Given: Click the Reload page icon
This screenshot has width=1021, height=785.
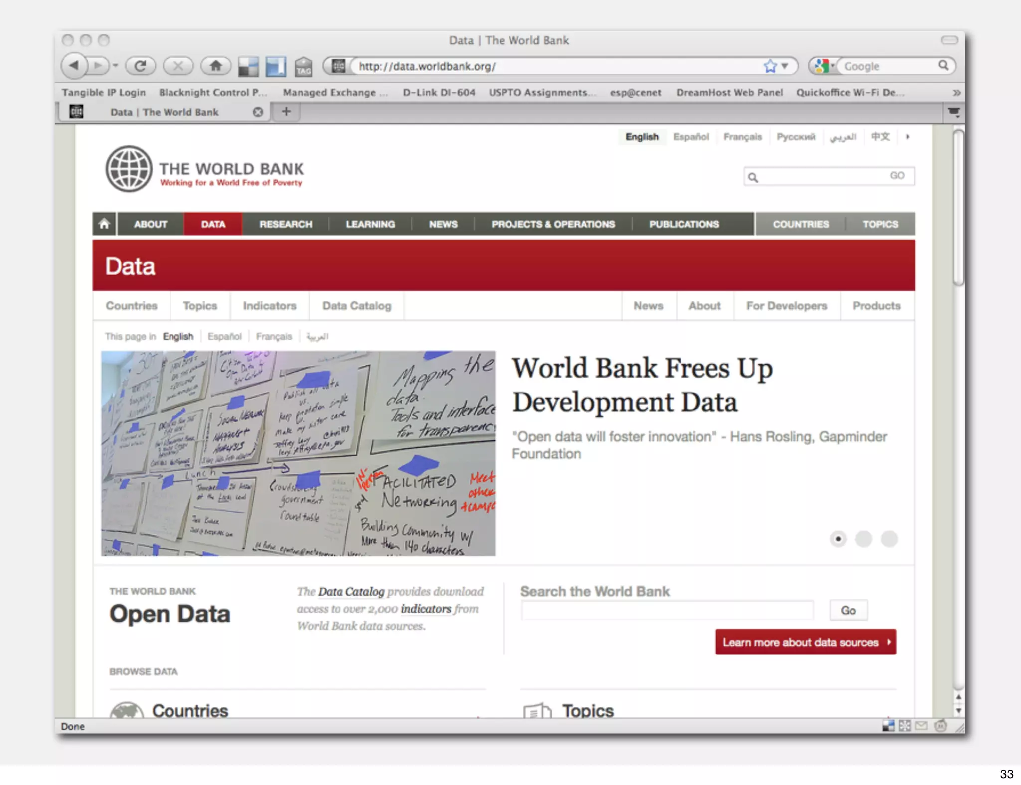Looking at the screenshot, I should tap(140, 66).
